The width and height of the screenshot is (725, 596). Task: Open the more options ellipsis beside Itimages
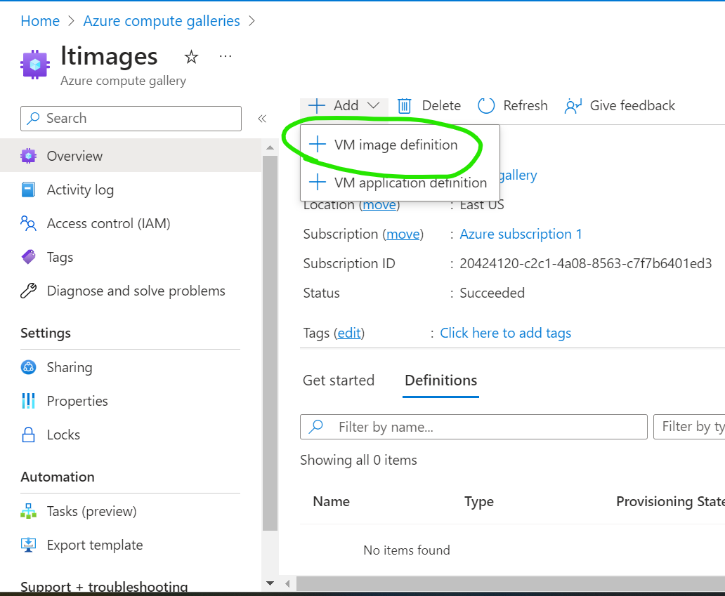[x=226, y=56]
